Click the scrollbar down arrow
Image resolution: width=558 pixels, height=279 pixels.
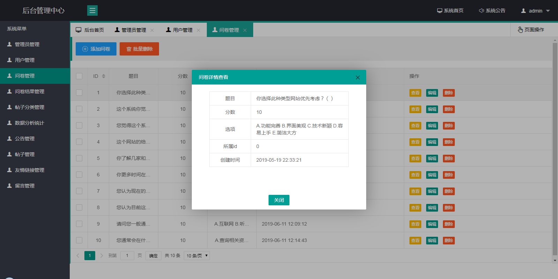555,260
